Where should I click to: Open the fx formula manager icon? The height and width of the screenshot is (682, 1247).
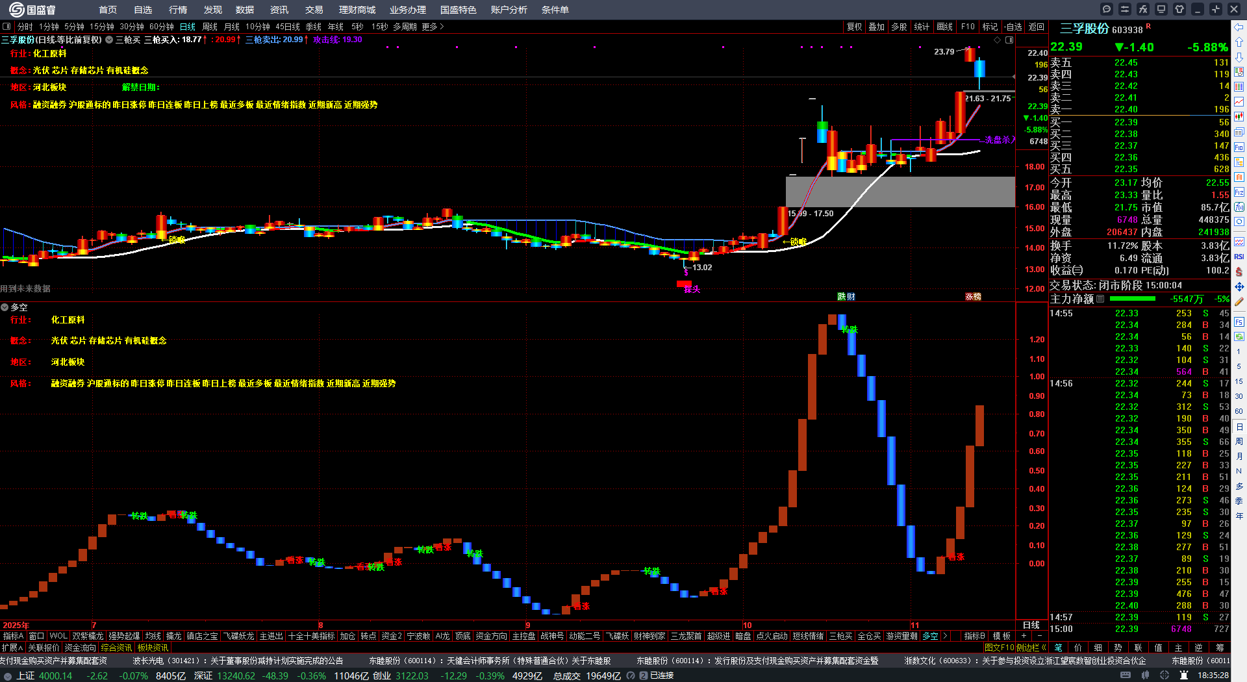point(1143,9)
